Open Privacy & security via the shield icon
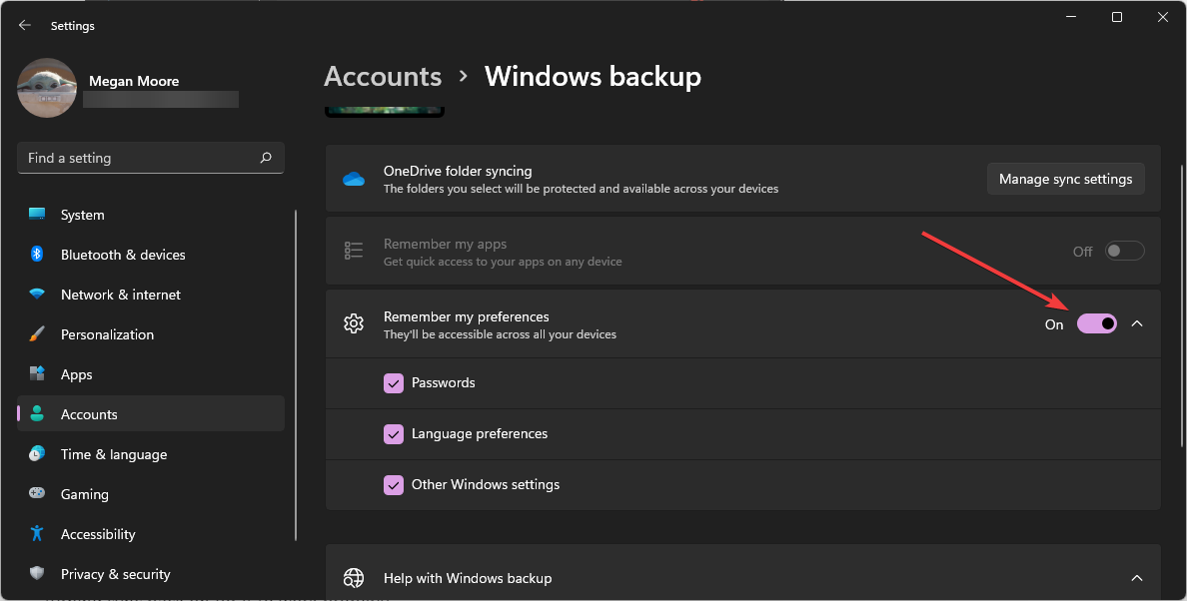Viewport: 1187px width, 601px height. [37, 574]
